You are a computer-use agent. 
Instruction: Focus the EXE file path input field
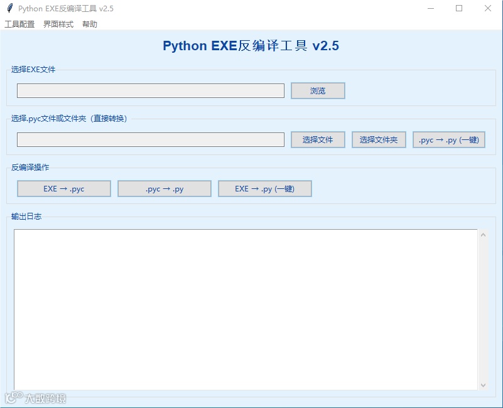(x=151, y=91)
